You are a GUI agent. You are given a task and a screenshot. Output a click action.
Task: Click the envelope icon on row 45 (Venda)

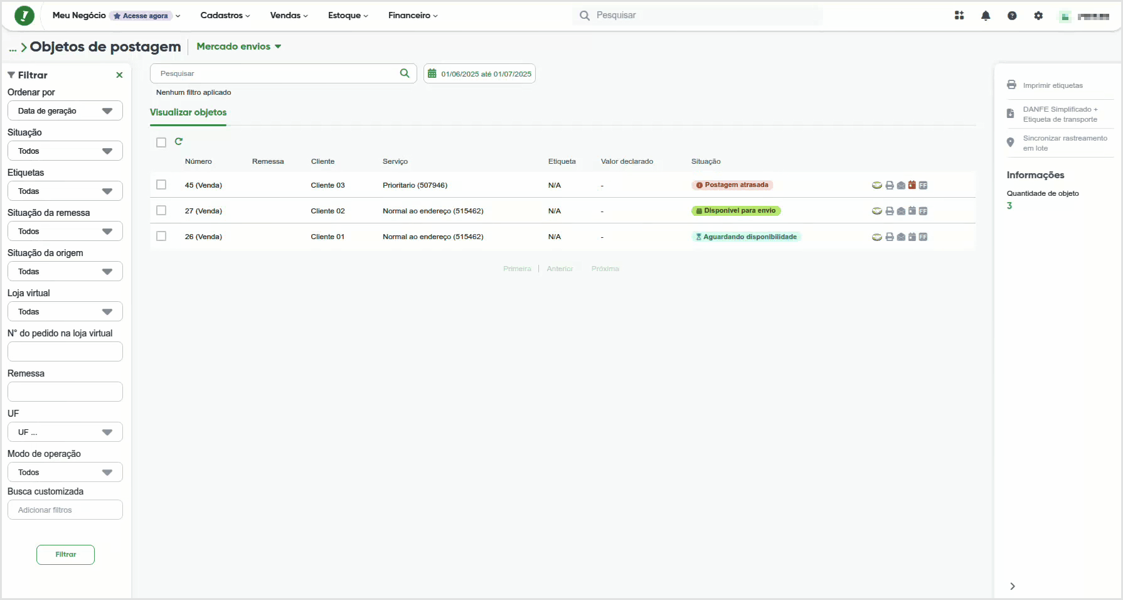click(901, 185)
